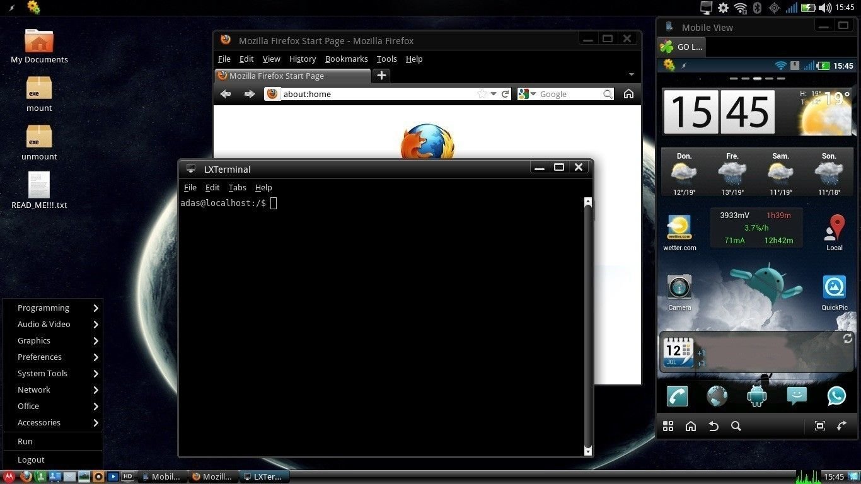The image size is (861, 484).
Task: Click the HD launcher icon in taskbar
Action: point(127,476)
